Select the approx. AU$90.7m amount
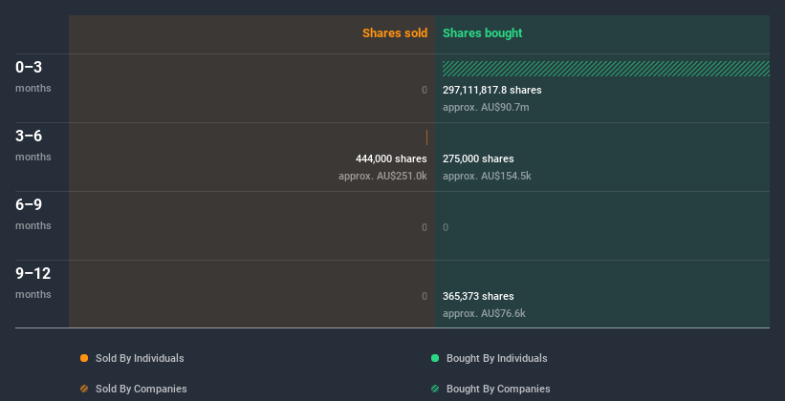Viewport: 785px width, 401px height. click(486, 107)
